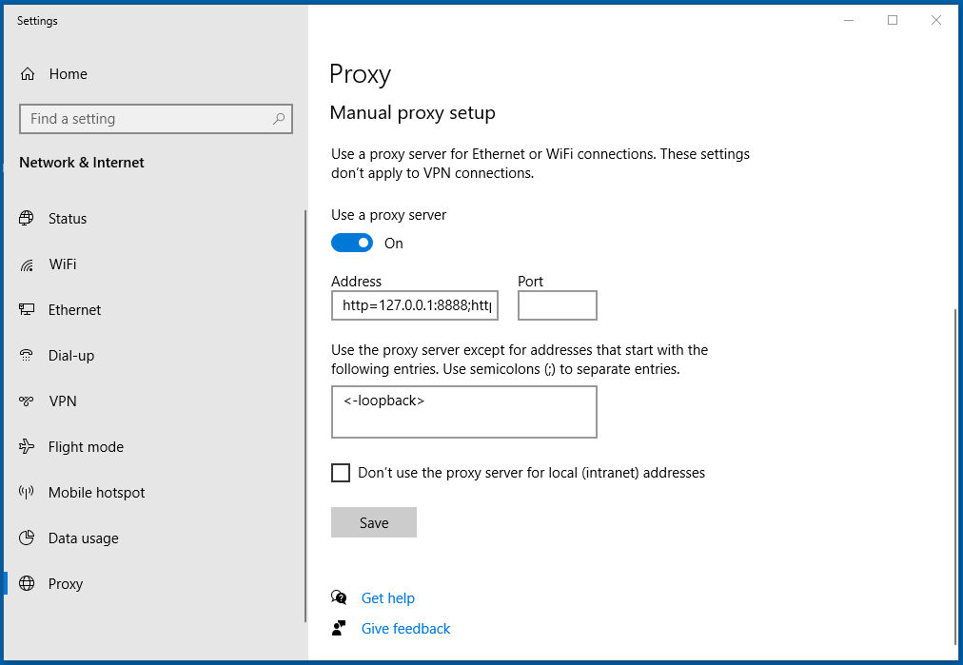This screenshot has width=963, height=665.
Task: Click the Manual proxy setup heading
Action: [x=413, y=113]
